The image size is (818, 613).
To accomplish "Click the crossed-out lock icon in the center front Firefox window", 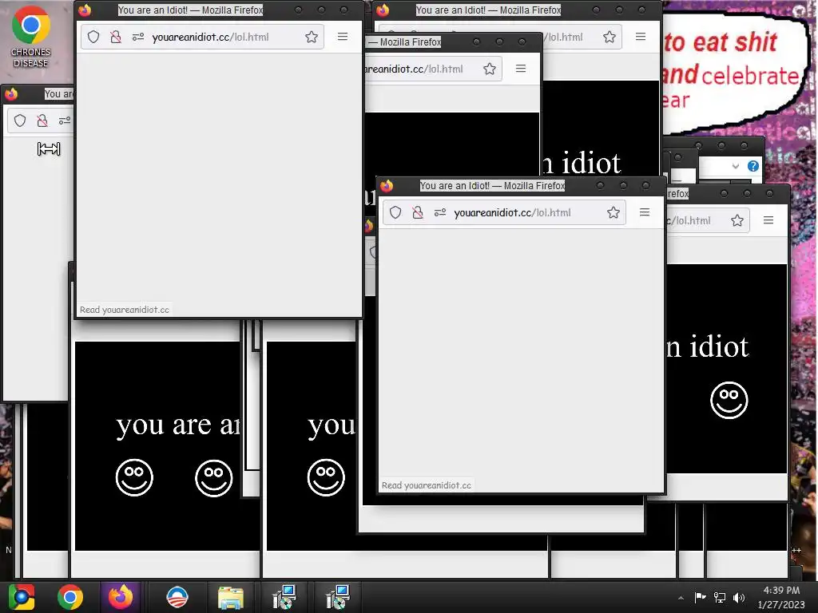I will 418,212.
